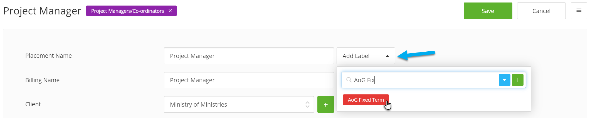This screenshot has height=118, width=590.
Task: Click the blue dropdown arrow in label search
Action: pyautogui.click(x=504, y=80)
